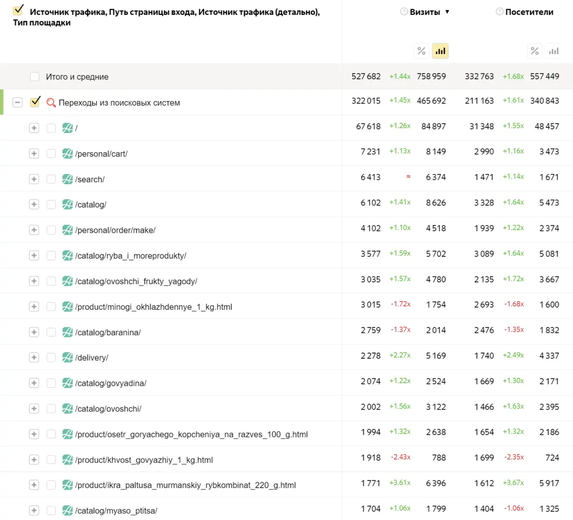Expand the /catalog/govyadina/ row

34,383
